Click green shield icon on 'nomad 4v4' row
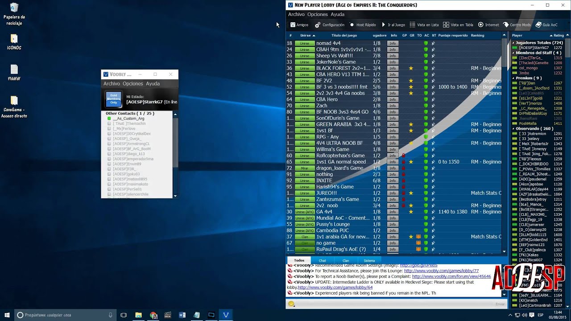This screenshot has width=571, height=321. point(426,43)
